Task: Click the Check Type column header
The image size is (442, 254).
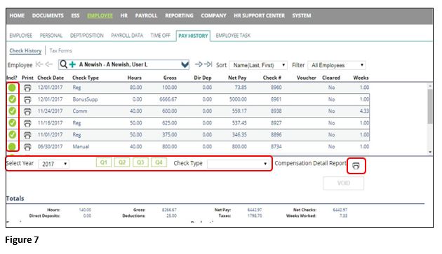Action: point(86,78)
